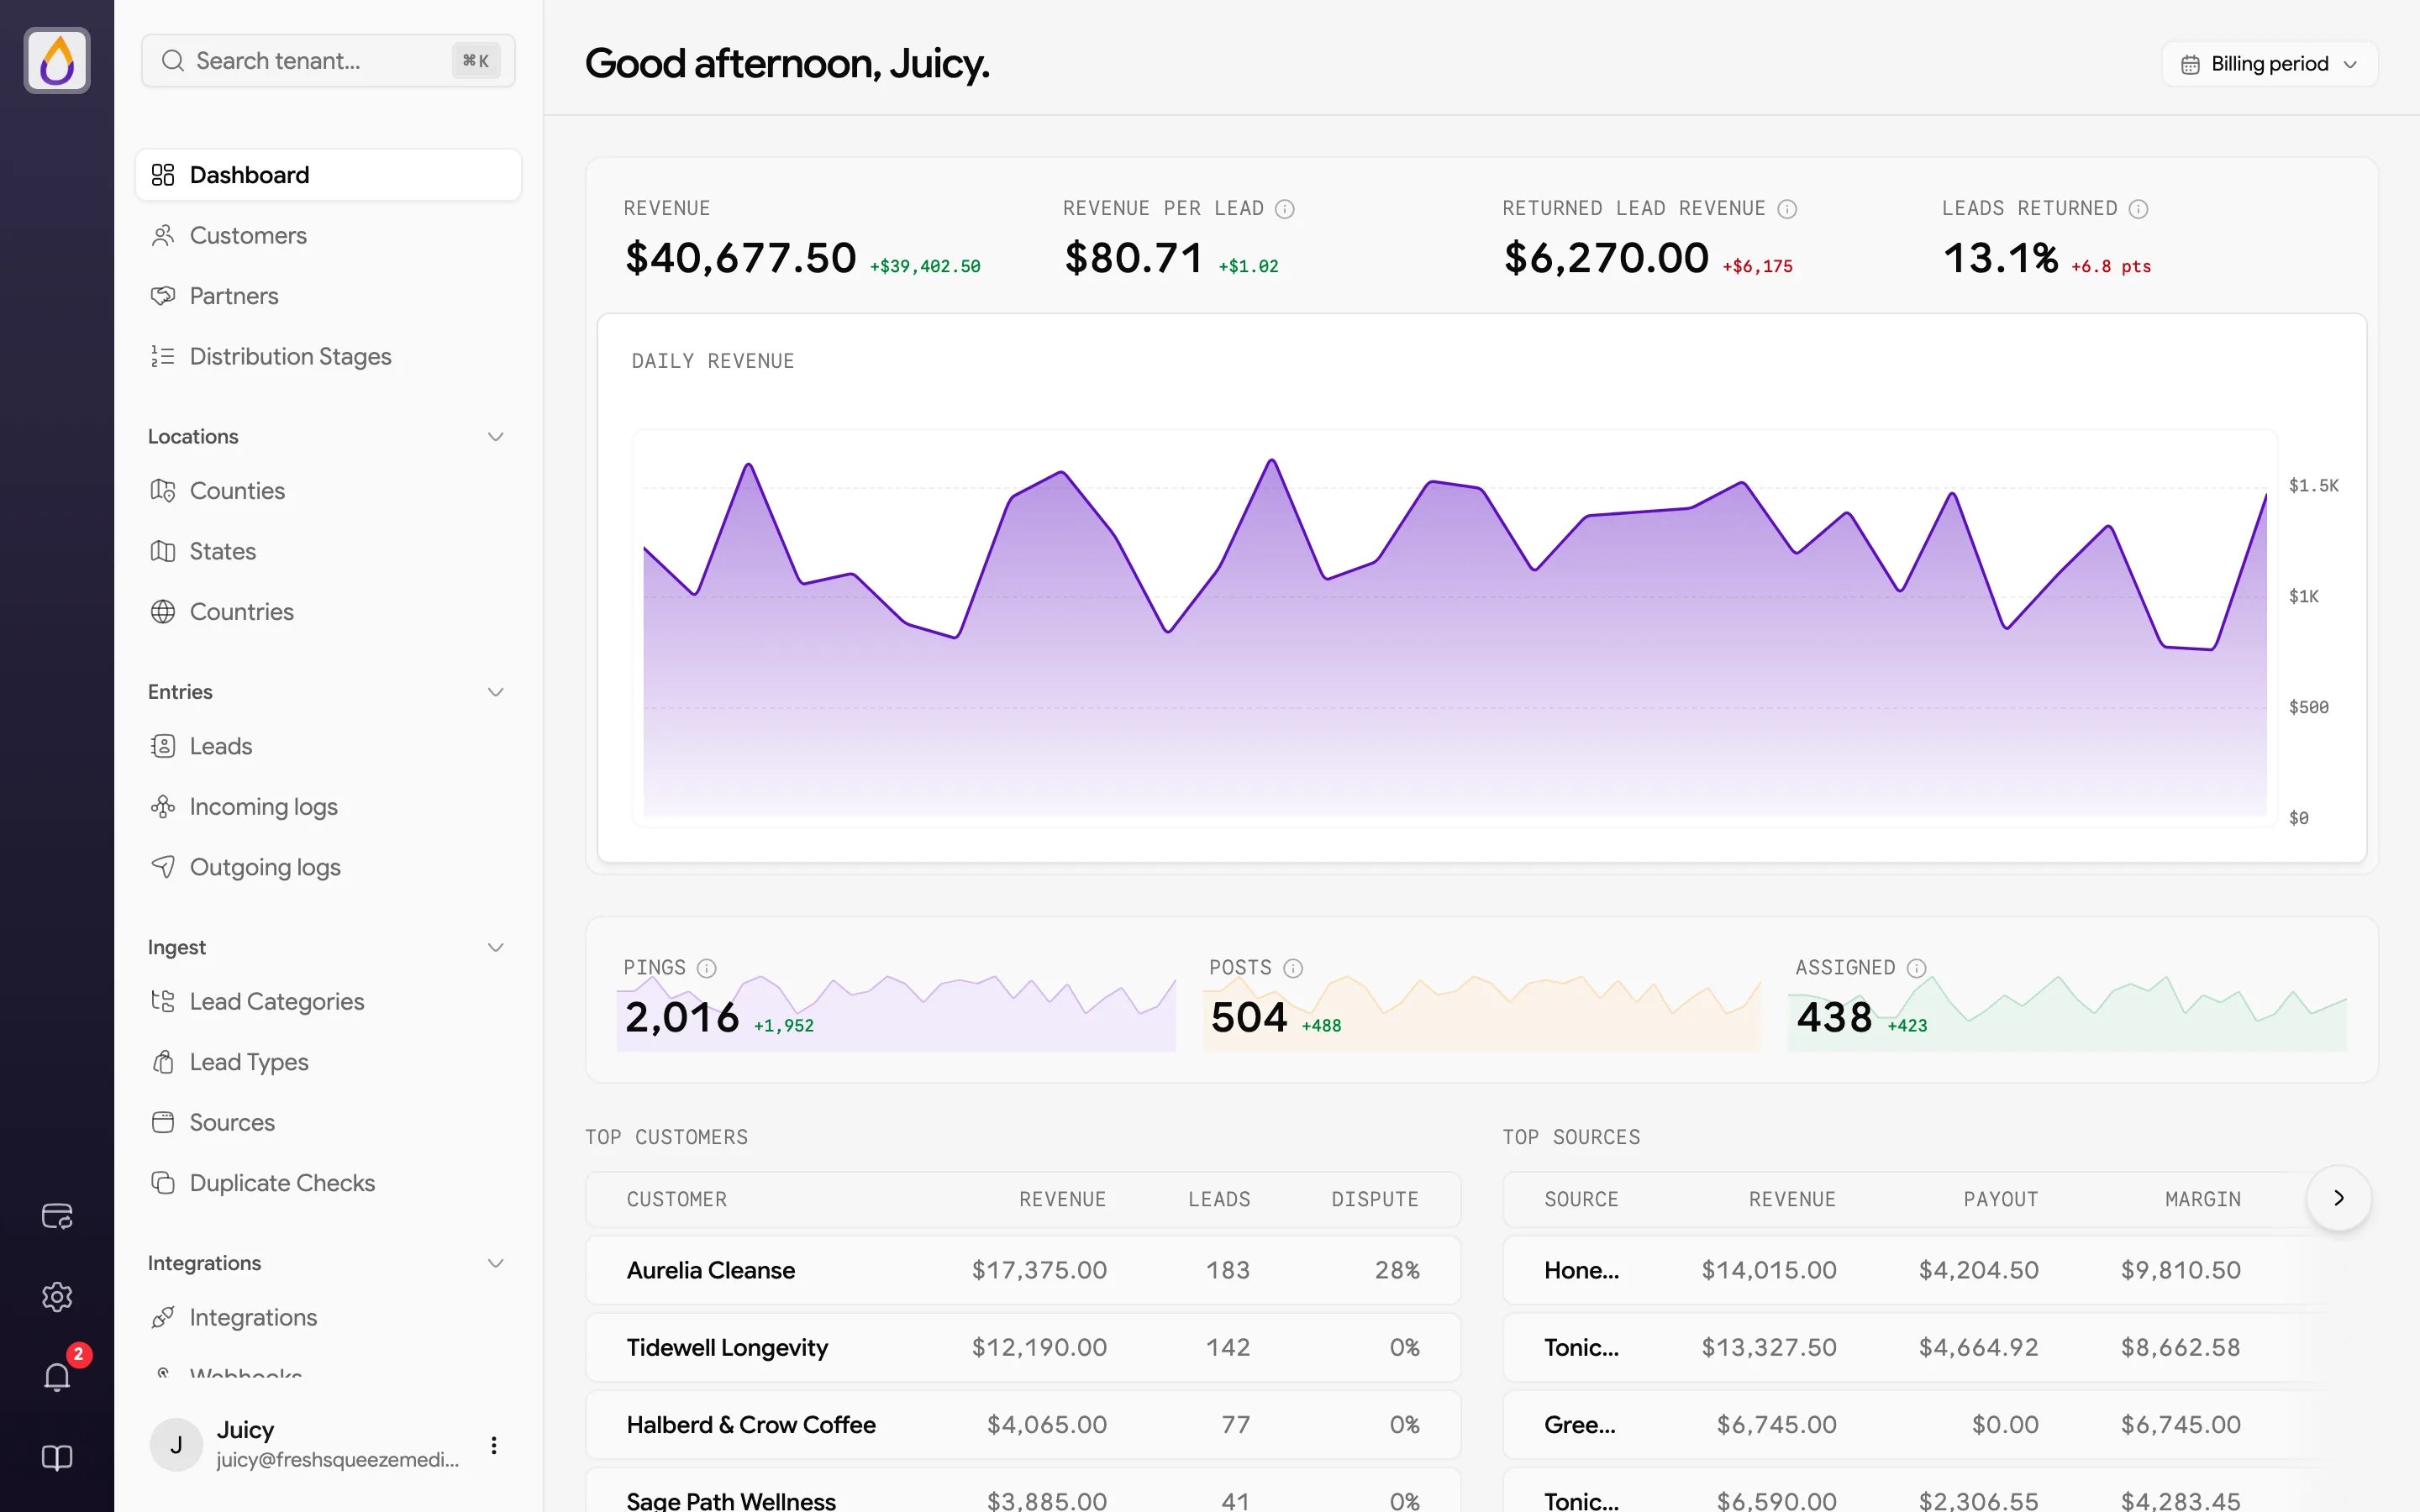Click the info icon beside Returned Lead Revenue
The width and height of the screenshot is (2420, 1512).
[x=1787, y=209]
